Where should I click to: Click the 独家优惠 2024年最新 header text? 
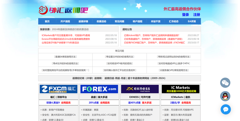coord(64,29)
